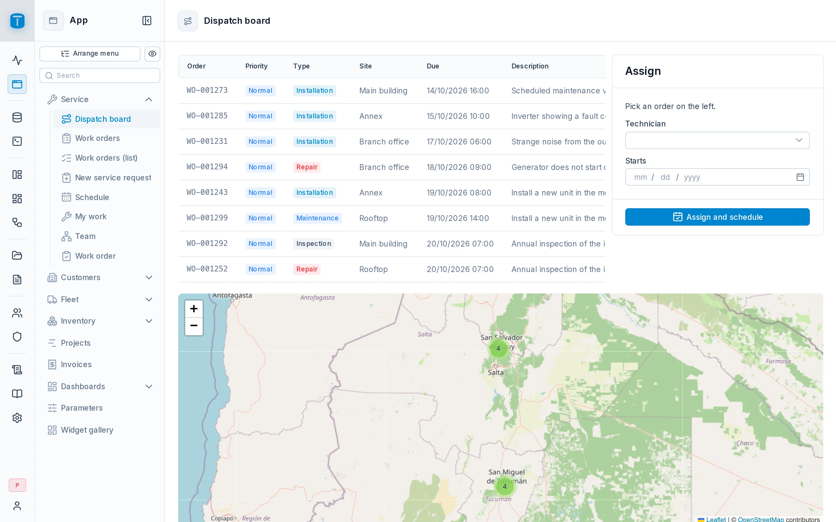Image resolution: width=836 pixels, height=522 pixels.
Task: Open the Leaflet link on the map
Action: [x=716, y=519]
